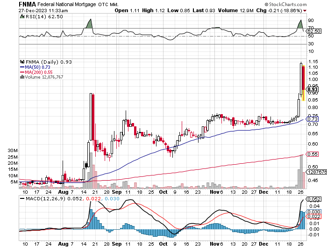327x248 pixels.
Task: Click the FNMA ticker symbol title
Action: coord(27,4)
